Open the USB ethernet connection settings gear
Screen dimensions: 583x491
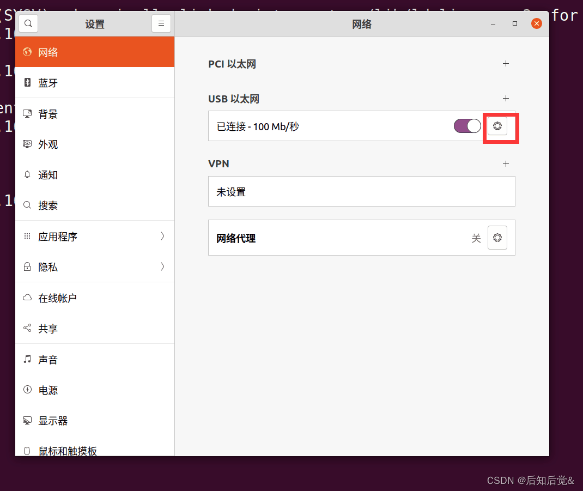[x=497, y=126]
